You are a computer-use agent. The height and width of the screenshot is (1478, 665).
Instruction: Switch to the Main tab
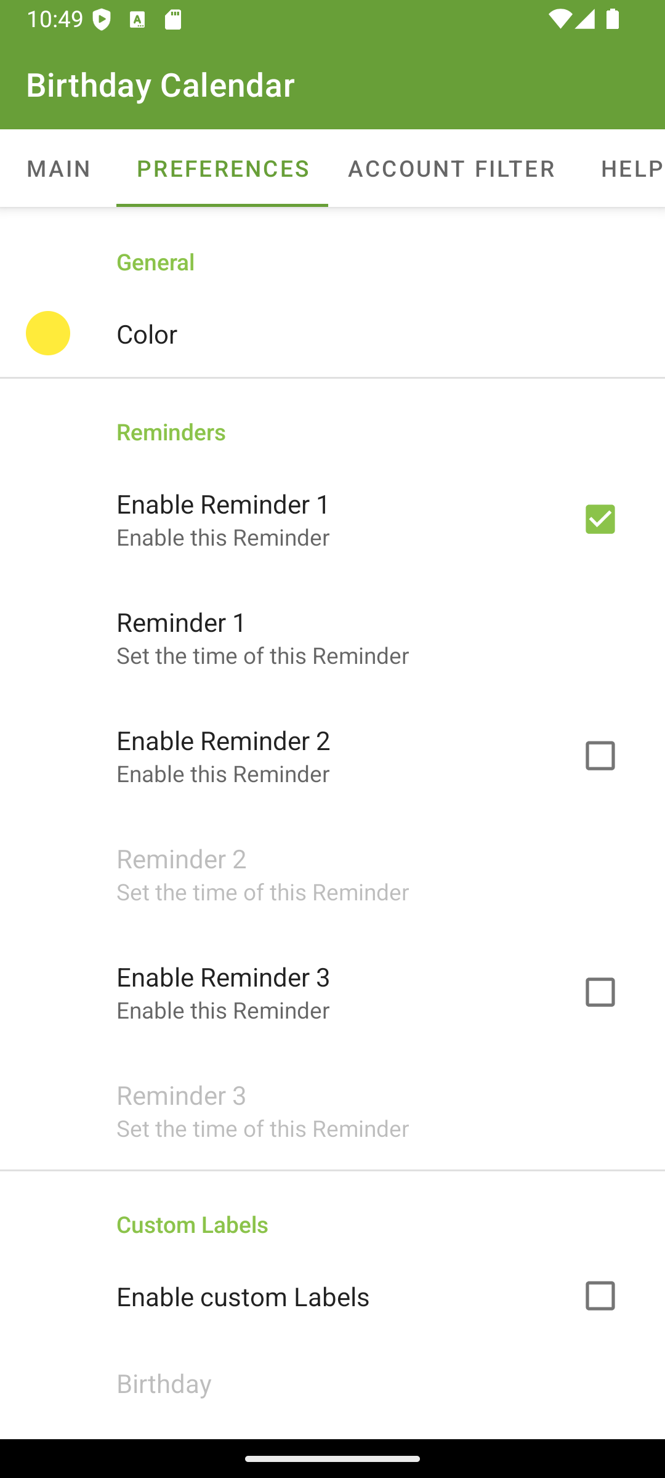click(x=58, y=168)
